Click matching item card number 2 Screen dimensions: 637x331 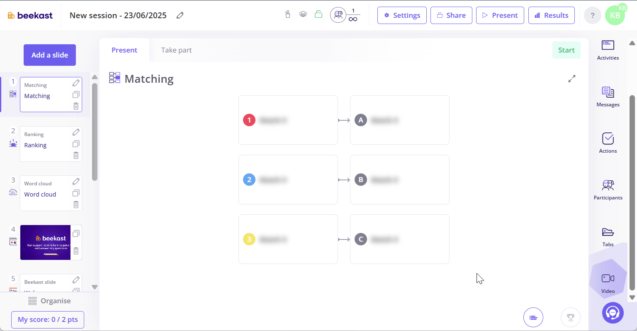[288, 180]
